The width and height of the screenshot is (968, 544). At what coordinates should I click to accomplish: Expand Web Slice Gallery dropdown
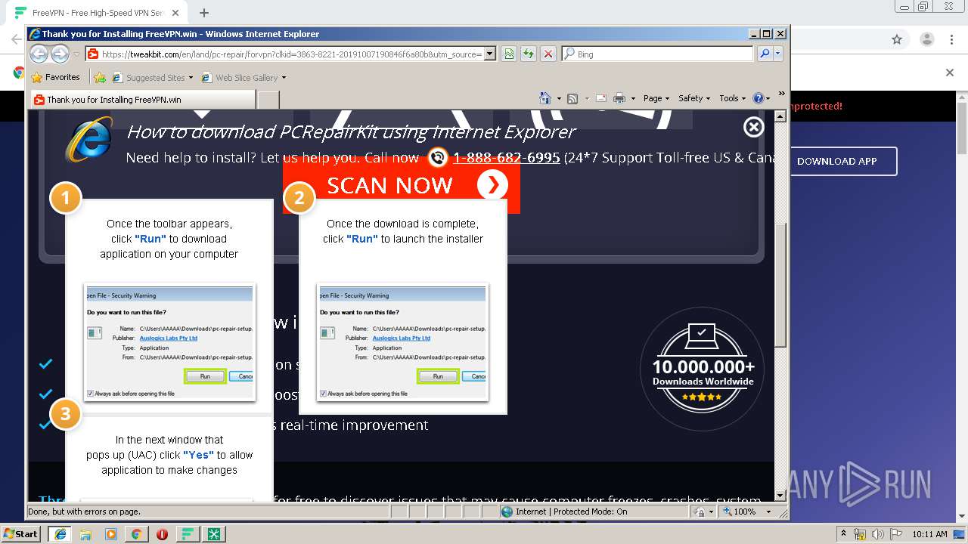pyautogui.click(x=284, y=77)
